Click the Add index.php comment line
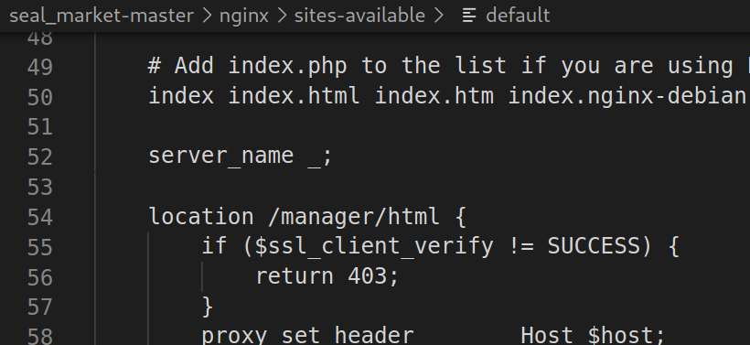Viewport: 750px width, 345px height. point(449,66)
